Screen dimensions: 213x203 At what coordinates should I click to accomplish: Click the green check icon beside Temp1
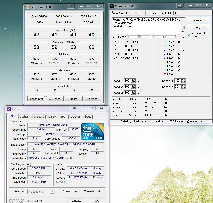click(x=165, y=42)
